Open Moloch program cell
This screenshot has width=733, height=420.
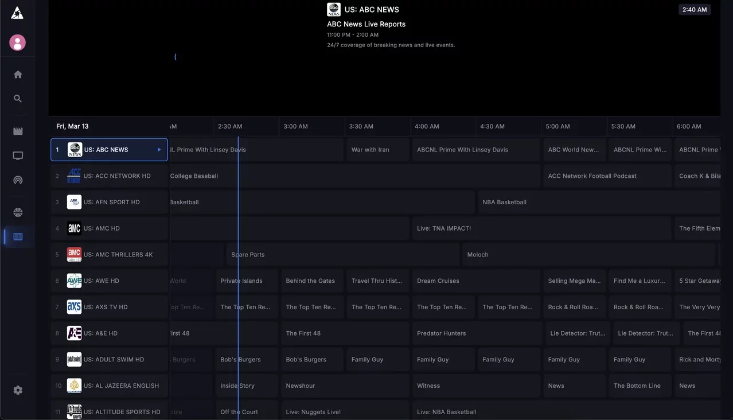click(x=590, y=255)
